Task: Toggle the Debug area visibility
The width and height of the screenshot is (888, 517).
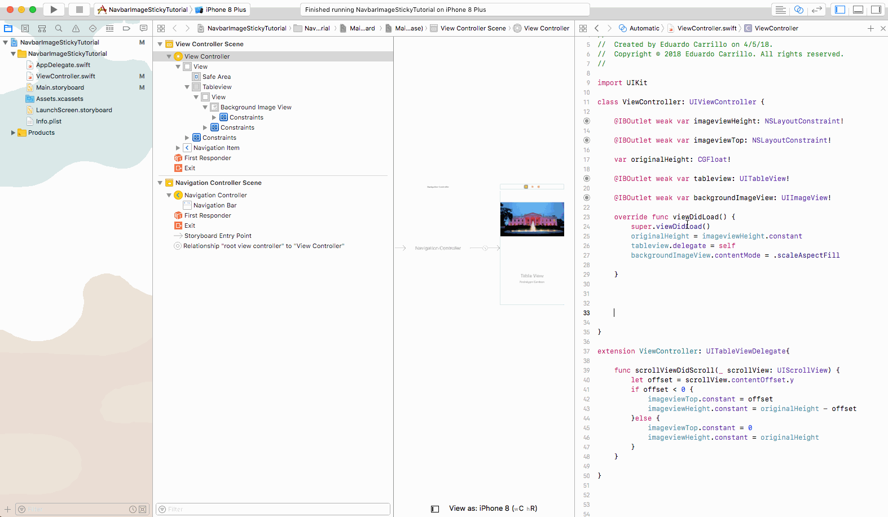Action: pos(858,10)
